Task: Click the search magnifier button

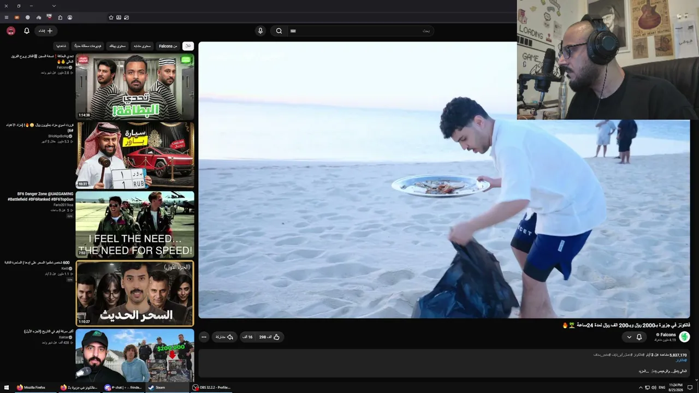Action: (x=279, y=31)
